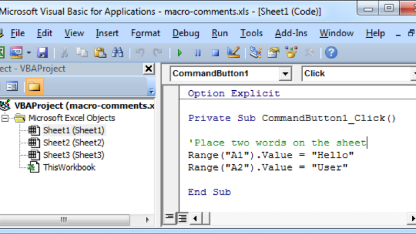416x234 pixels.
Task: Click the code pane left scroll arrow
Action: point(196,218)
